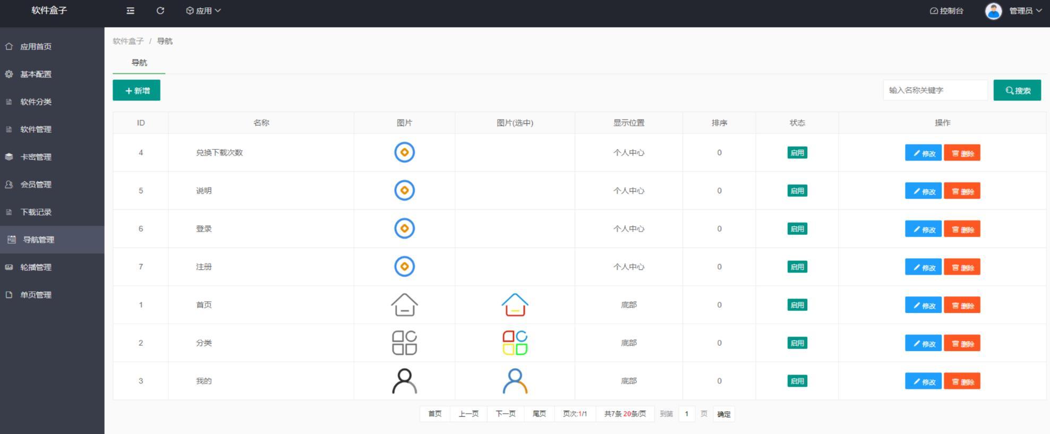Go to 轮播管理 in sidebar
This screenshot has height=434, width=1050.
(36, 267)
